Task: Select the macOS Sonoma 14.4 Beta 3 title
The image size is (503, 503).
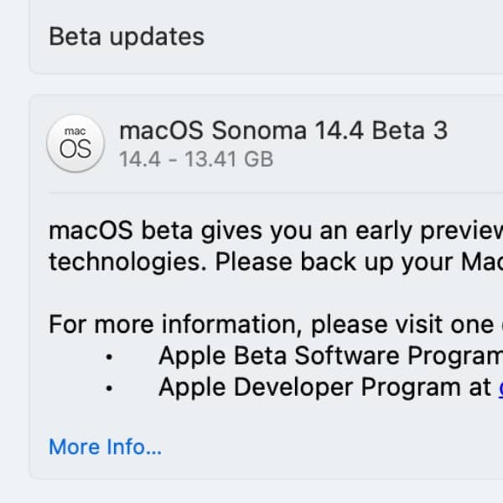Action: point(283,130)
